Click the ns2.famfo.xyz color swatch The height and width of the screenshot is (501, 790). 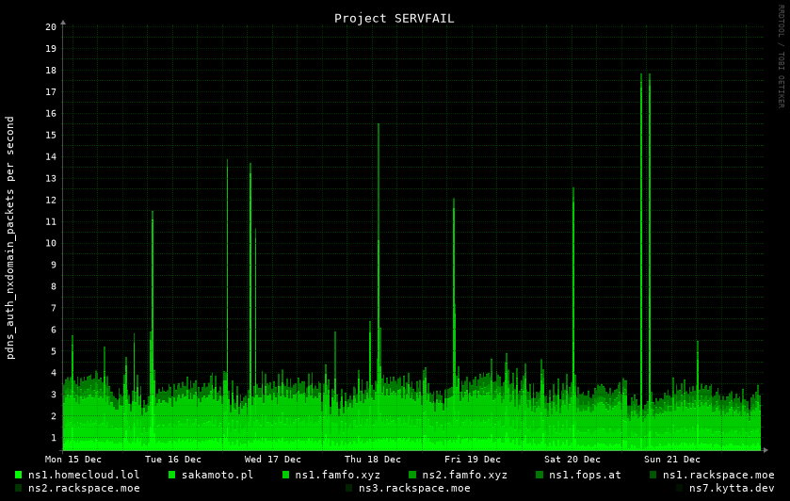[x=412, y=475]
